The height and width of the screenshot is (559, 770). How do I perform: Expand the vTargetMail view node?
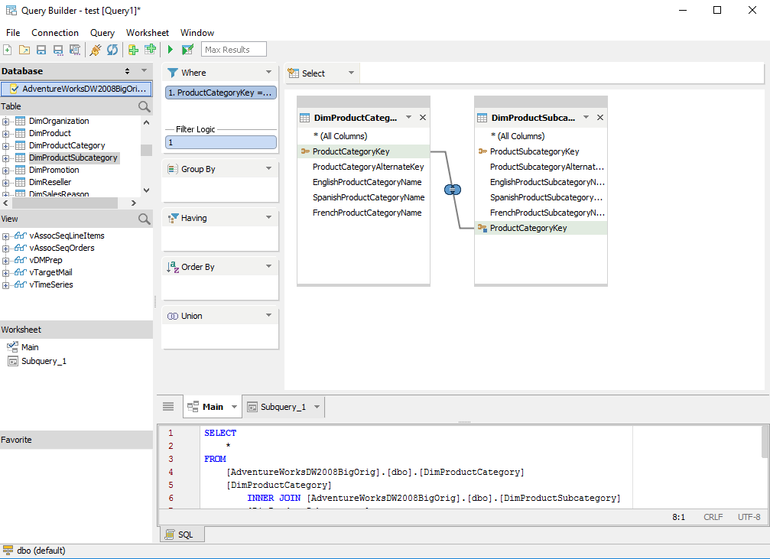point(7,271)
